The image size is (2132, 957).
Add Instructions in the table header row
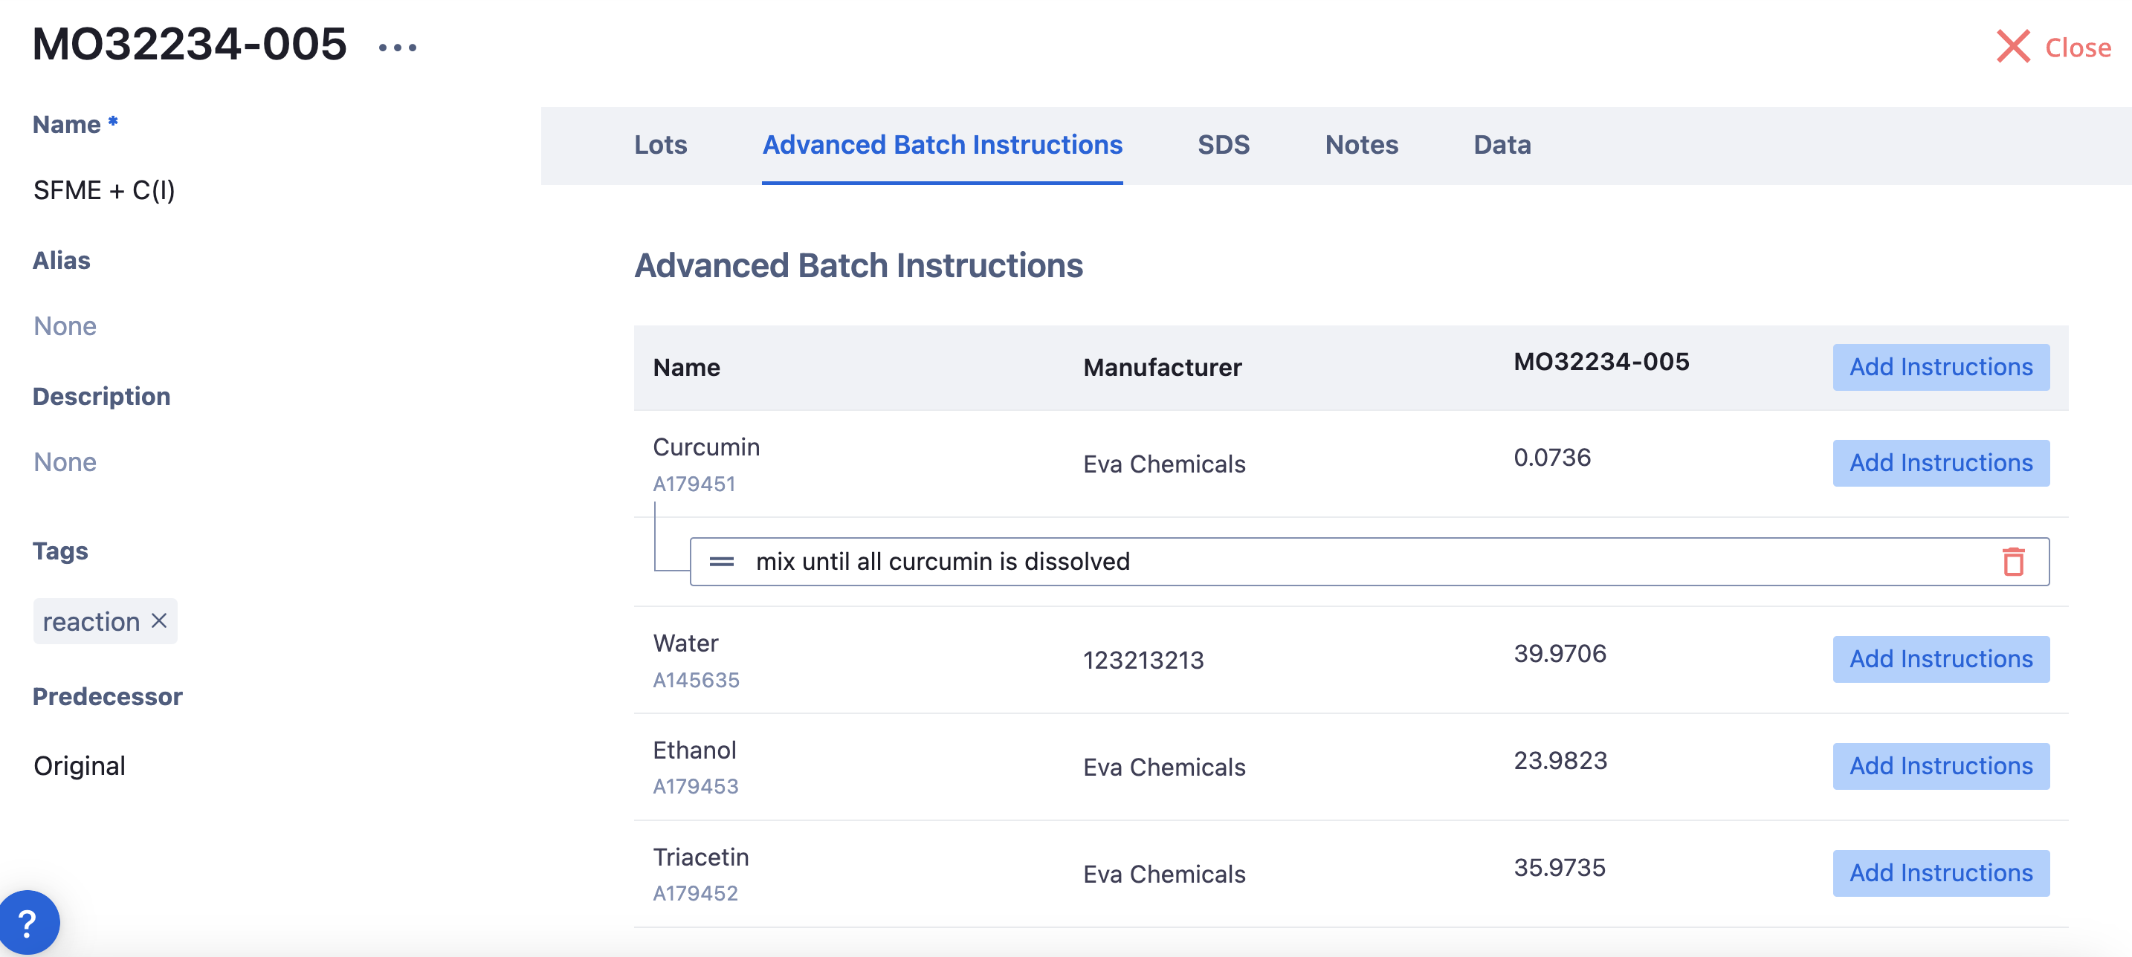tap(1940, 367)
